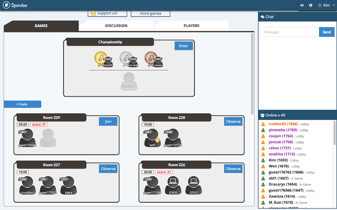Select jancuk (1750) in online list
The height and width of the screenshot is (210, 337).
281,142
